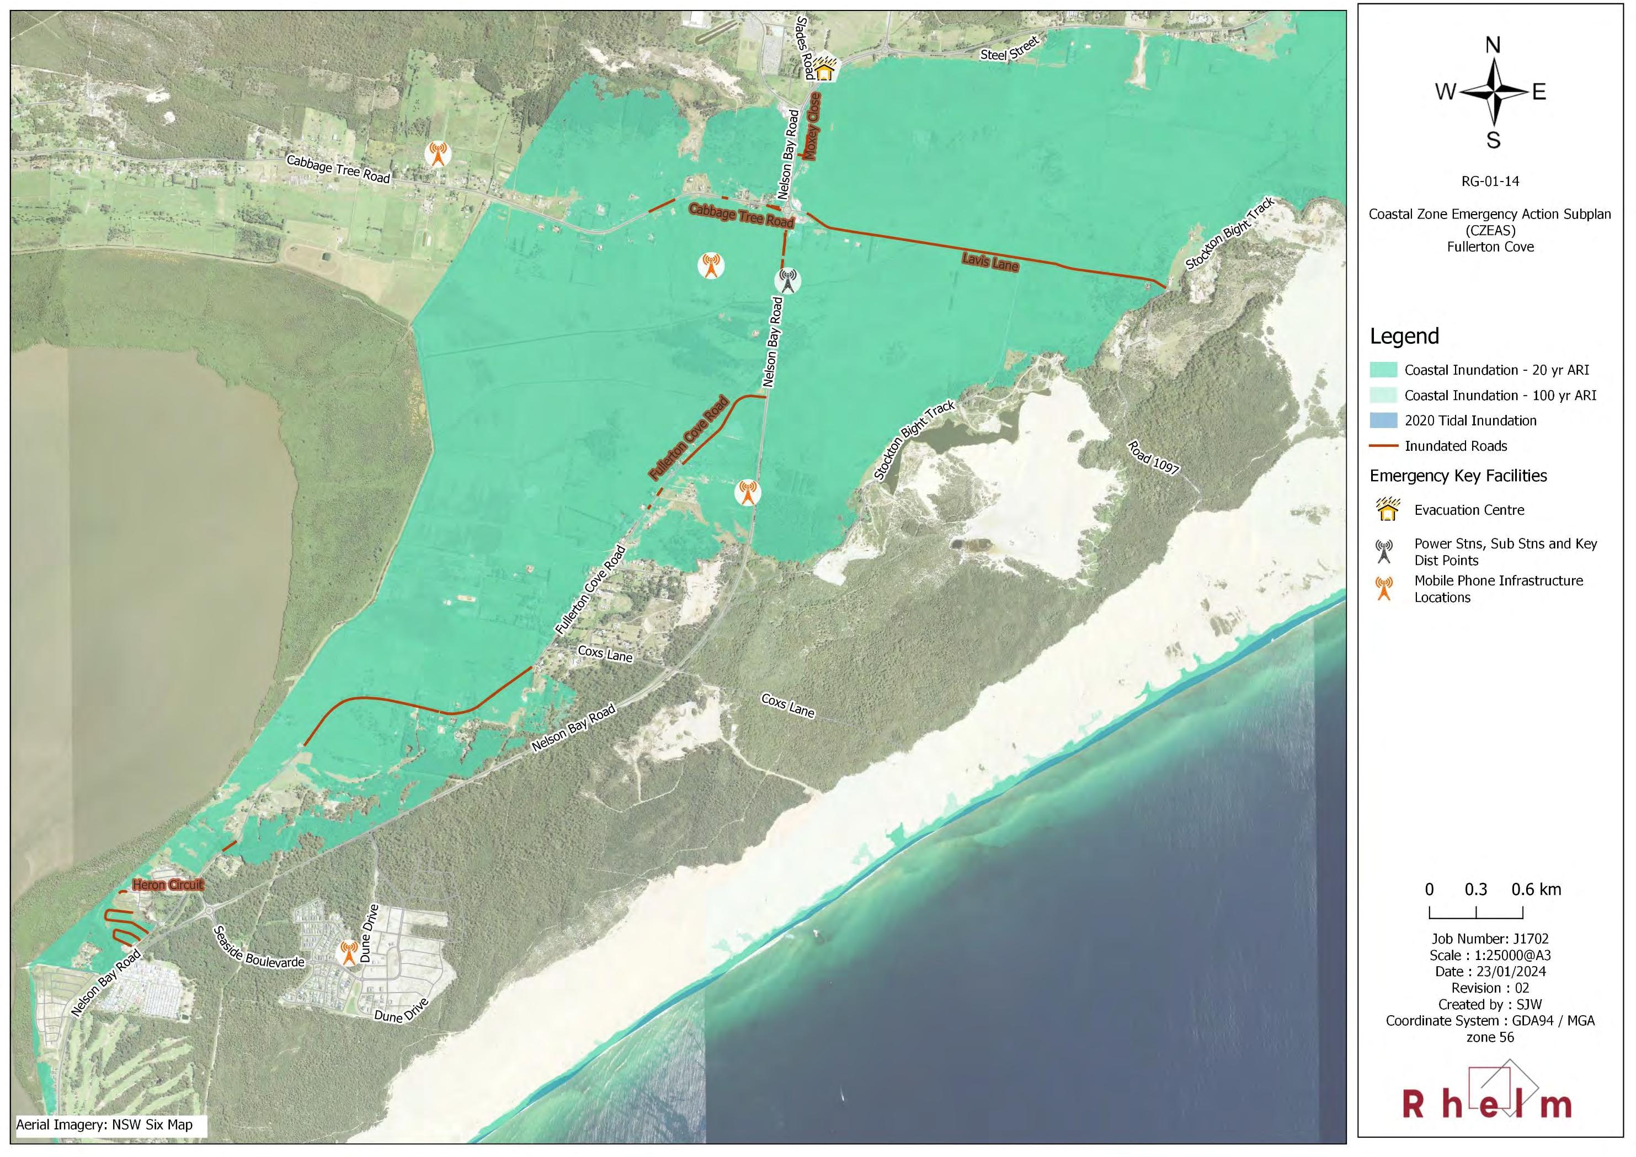Click Power Stns tower icon in legend
Viewport: 1636px width, 1157px height.
(1384, 551)
